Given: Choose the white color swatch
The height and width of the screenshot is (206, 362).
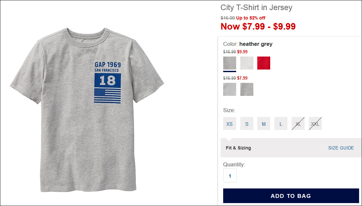Looking at the screenshot, I should 247,63.
